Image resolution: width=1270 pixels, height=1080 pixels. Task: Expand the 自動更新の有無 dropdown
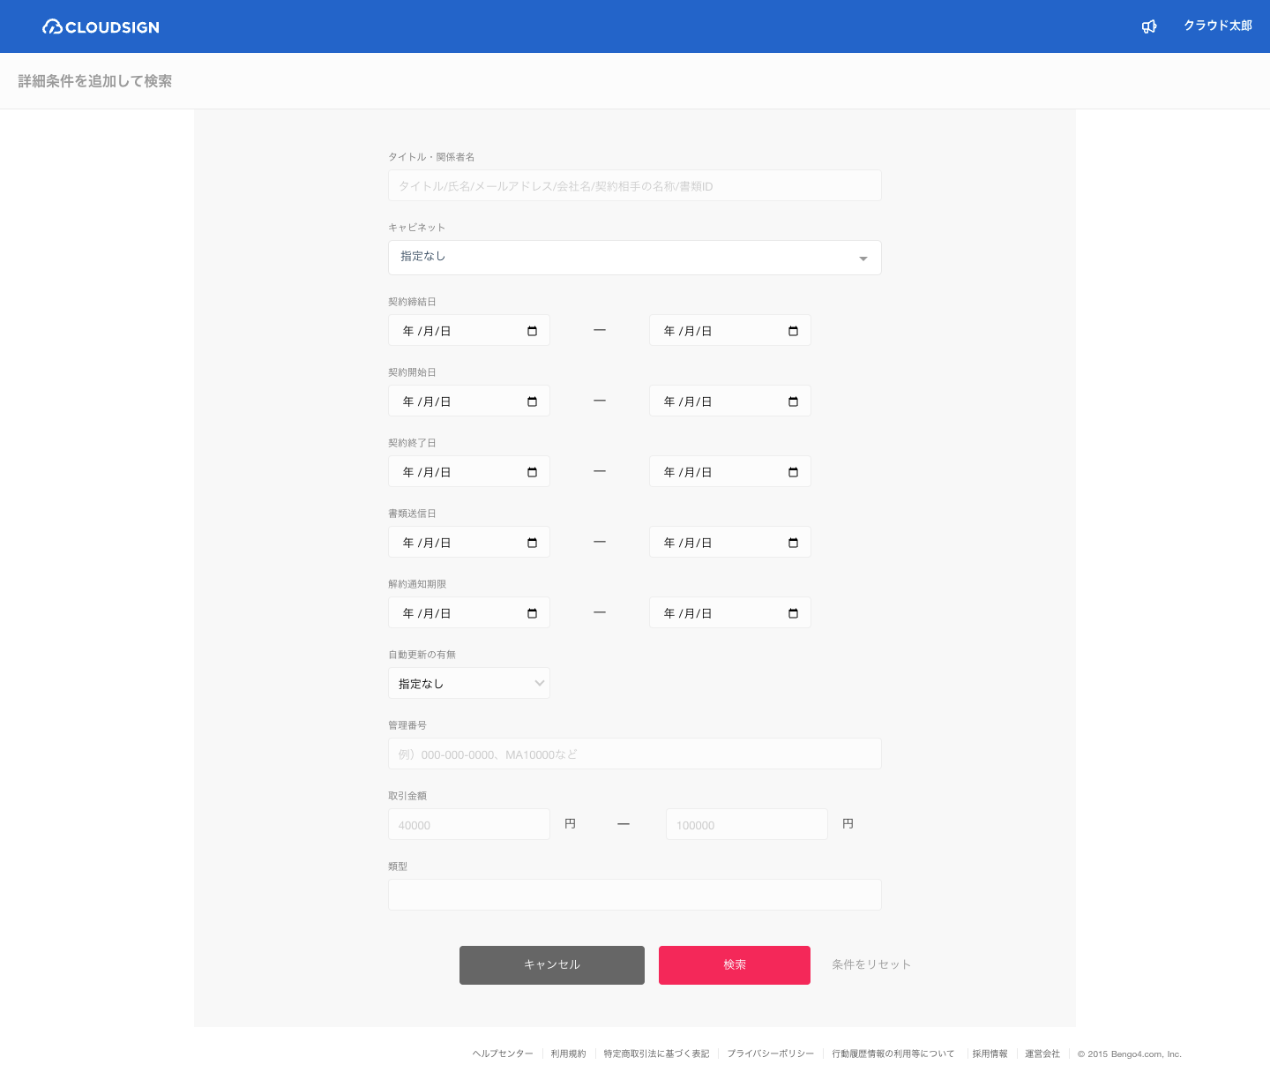coord(468,684)
